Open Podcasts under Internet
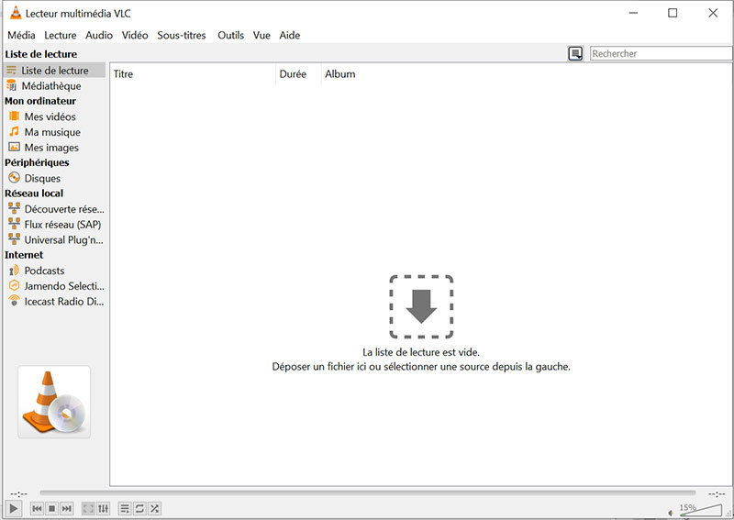This screenshot has width=734, height=520. (x=44, y=271)
